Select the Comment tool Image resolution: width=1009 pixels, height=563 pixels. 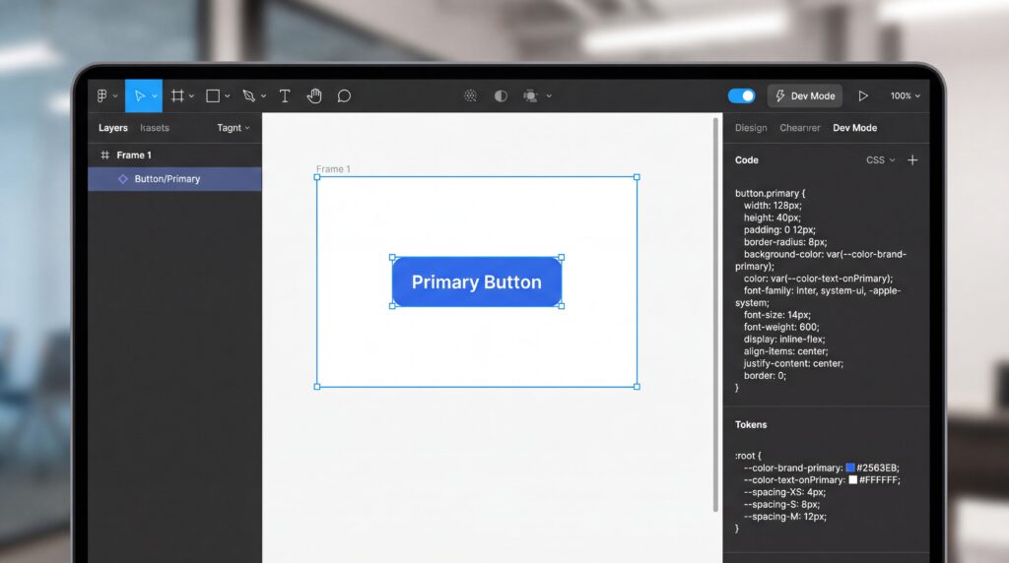(344, 95)
